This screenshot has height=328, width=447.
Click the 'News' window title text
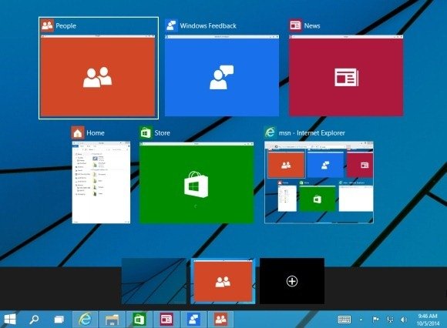(312, 26)
